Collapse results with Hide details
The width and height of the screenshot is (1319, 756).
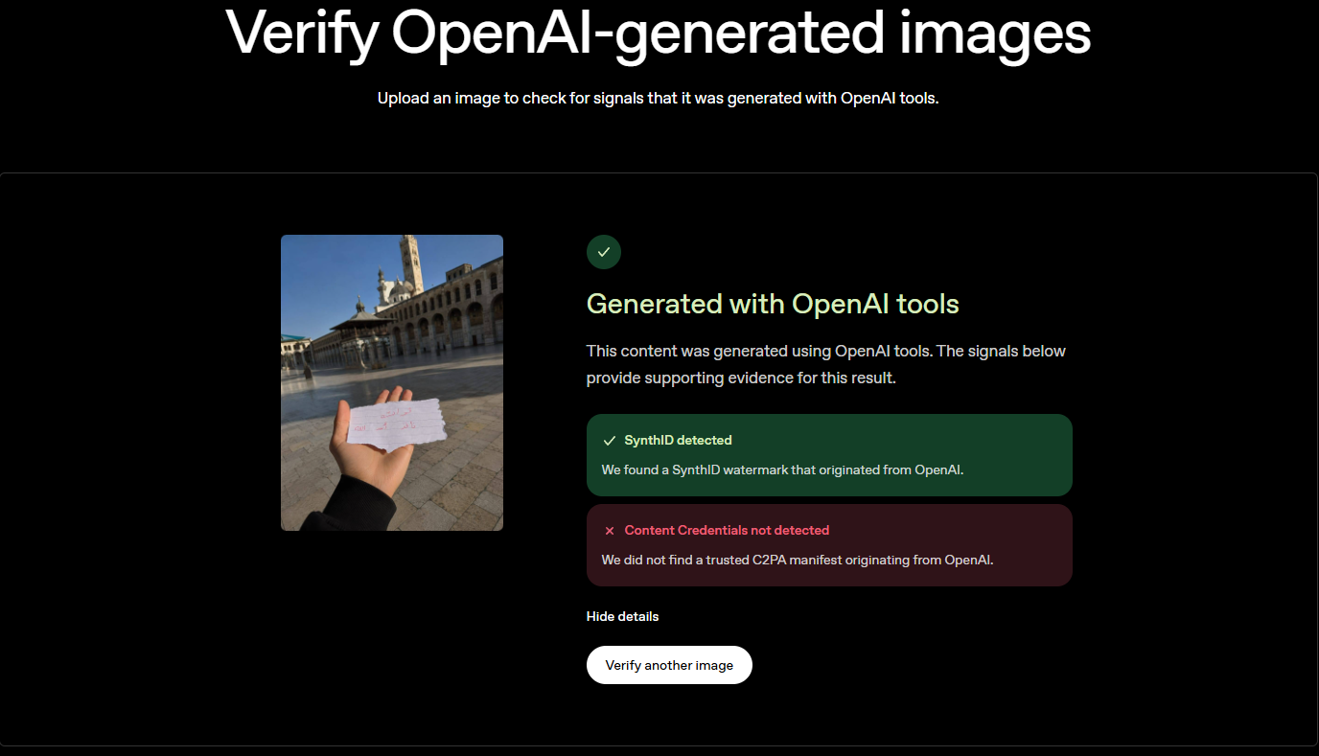[x=622, y=616]
